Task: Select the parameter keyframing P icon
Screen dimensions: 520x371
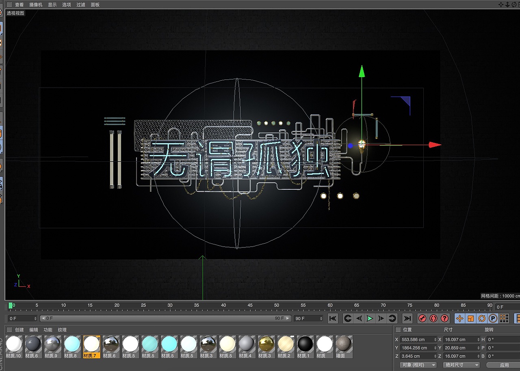Action: tap(492, 318)
